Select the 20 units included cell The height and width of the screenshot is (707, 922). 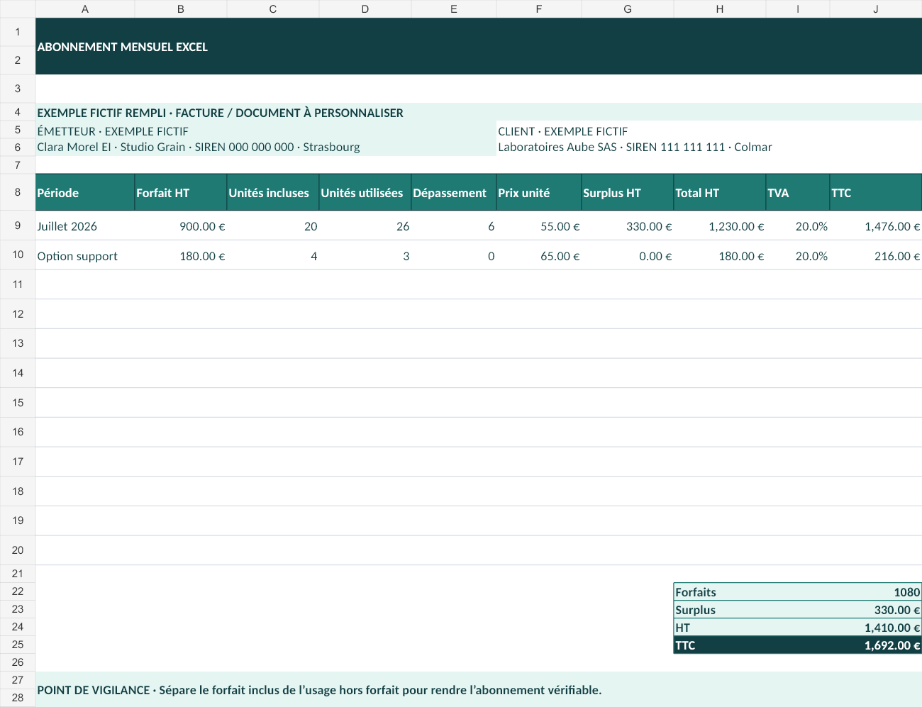(273, 226)
